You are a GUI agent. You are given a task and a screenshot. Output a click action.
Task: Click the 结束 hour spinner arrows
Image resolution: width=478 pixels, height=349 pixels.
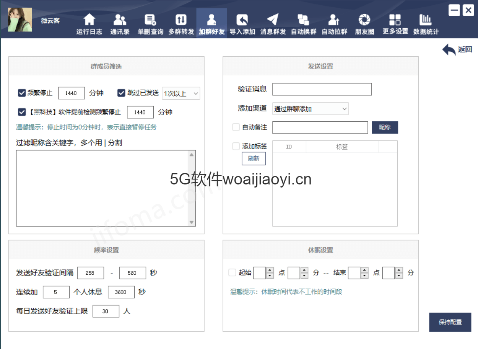tap(365, 273)
